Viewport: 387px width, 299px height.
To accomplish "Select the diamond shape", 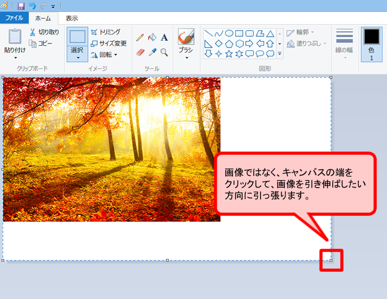I will point(219,44).
